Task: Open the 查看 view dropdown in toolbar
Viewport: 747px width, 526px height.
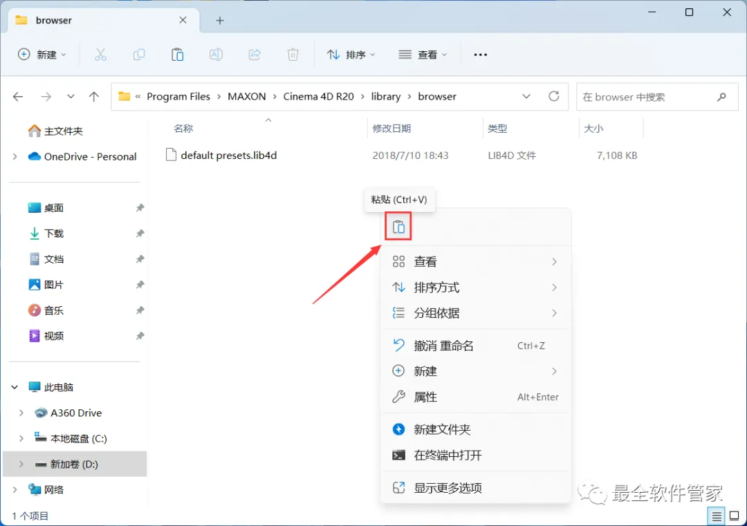Action: click(x=423, y=55)
